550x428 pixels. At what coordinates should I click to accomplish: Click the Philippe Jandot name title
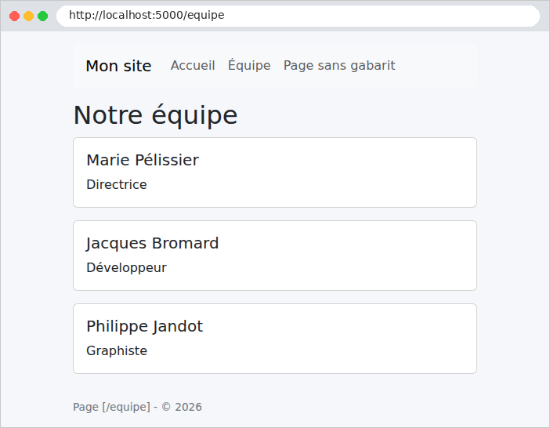click(144, 326)
